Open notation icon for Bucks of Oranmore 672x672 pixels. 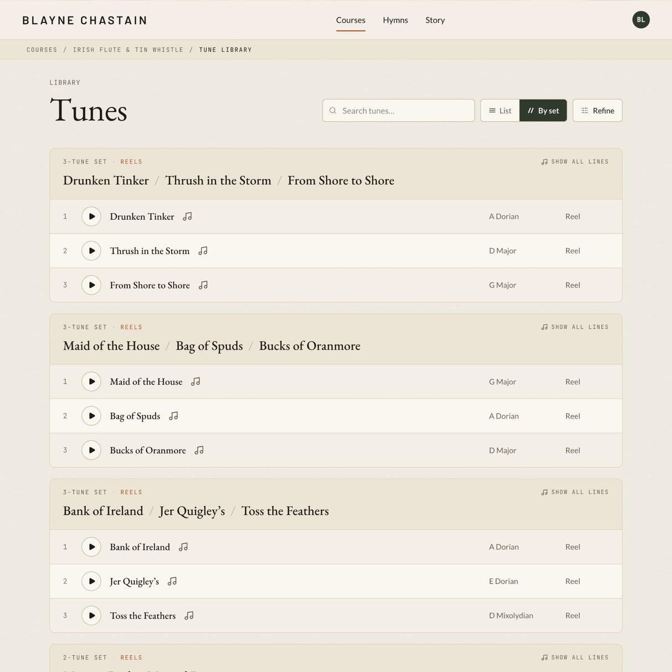[199, 450]
